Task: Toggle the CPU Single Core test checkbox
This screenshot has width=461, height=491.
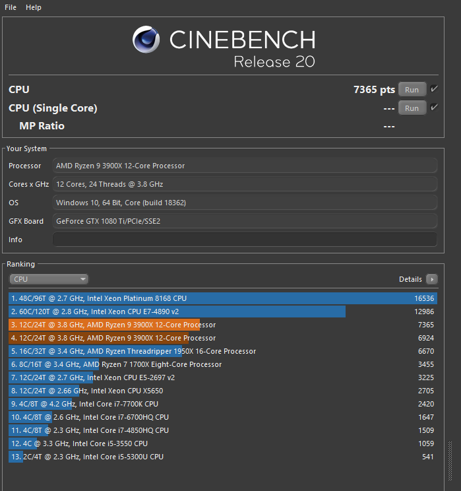Action: [x=434, y=108]
